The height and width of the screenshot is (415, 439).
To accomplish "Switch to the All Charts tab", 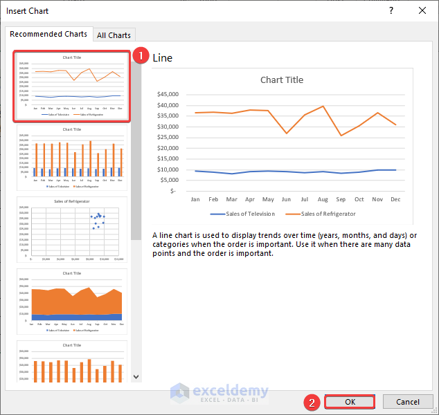I will [x=114, y=35].
